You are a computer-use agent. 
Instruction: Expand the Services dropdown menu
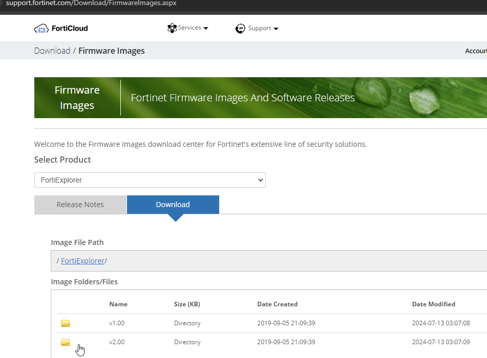[x=188, y=28]
